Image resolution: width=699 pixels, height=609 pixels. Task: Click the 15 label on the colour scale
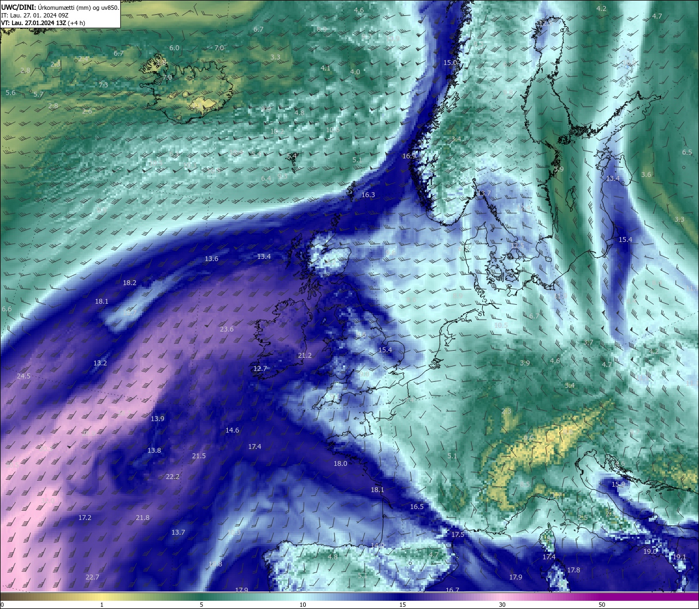[402, 604]
